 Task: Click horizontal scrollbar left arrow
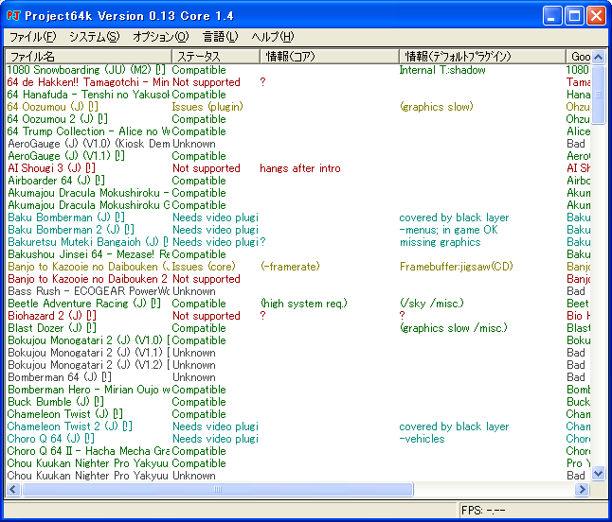[13, 490]
